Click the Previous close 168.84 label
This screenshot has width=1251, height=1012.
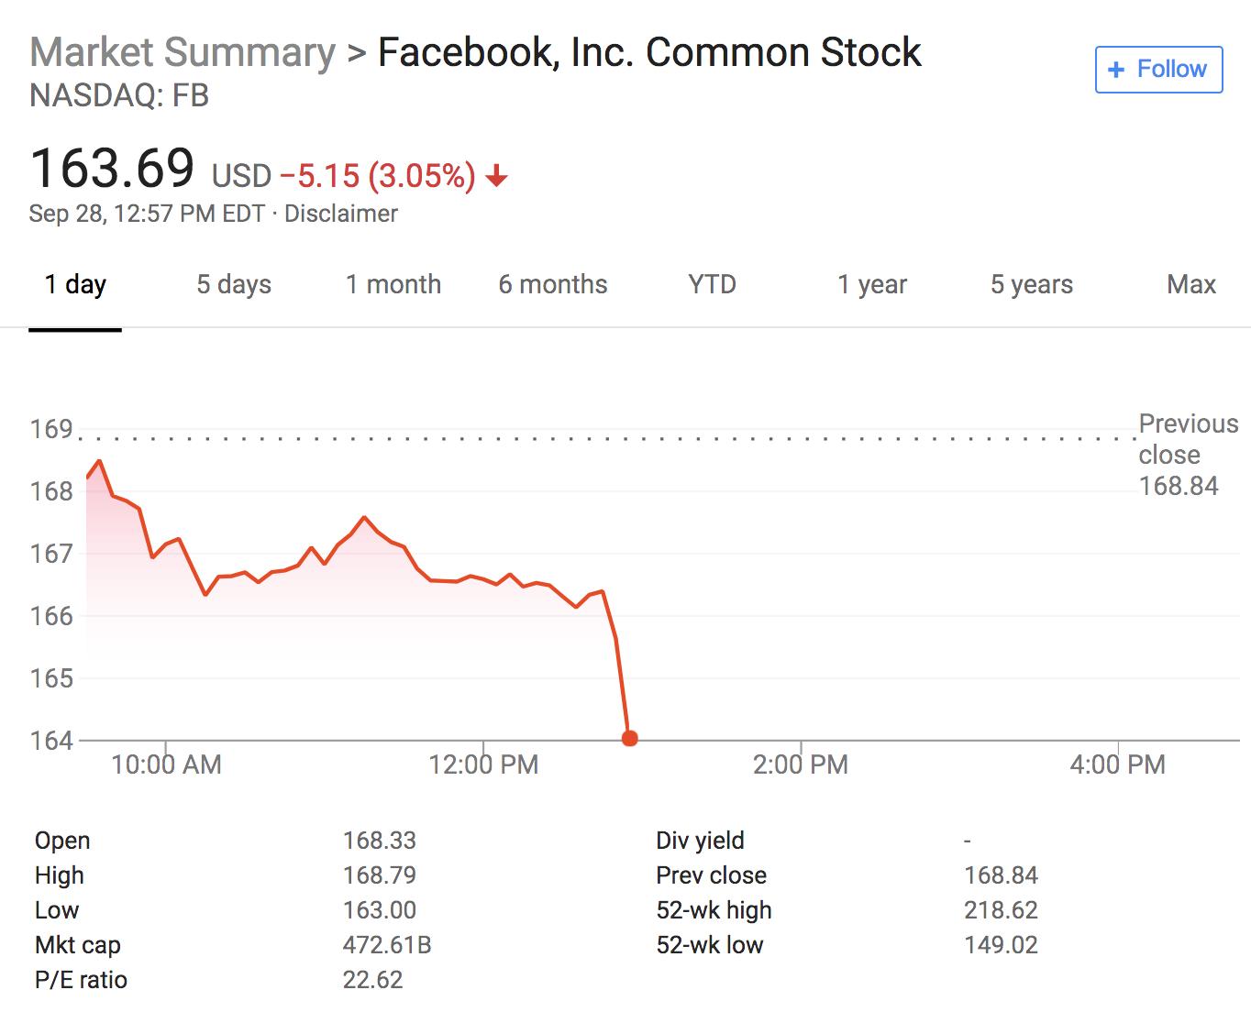coord(1188,455)
